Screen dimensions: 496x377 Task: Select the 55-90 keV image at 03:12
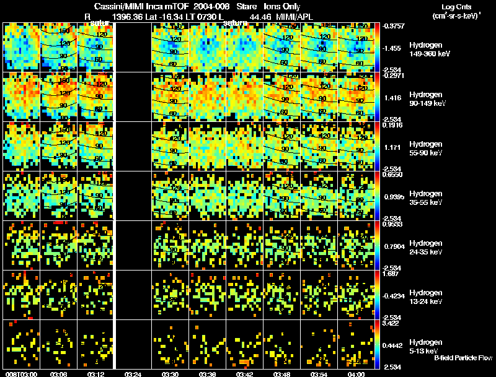95,146
